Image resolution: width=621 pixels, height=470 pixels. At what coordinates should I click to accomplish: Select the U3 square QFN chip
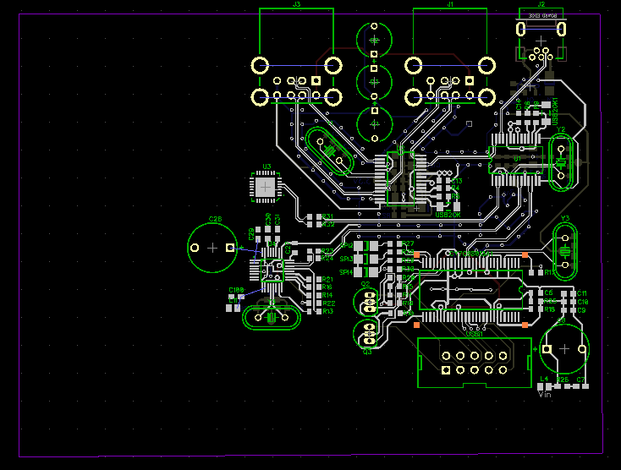pos(267,187)
